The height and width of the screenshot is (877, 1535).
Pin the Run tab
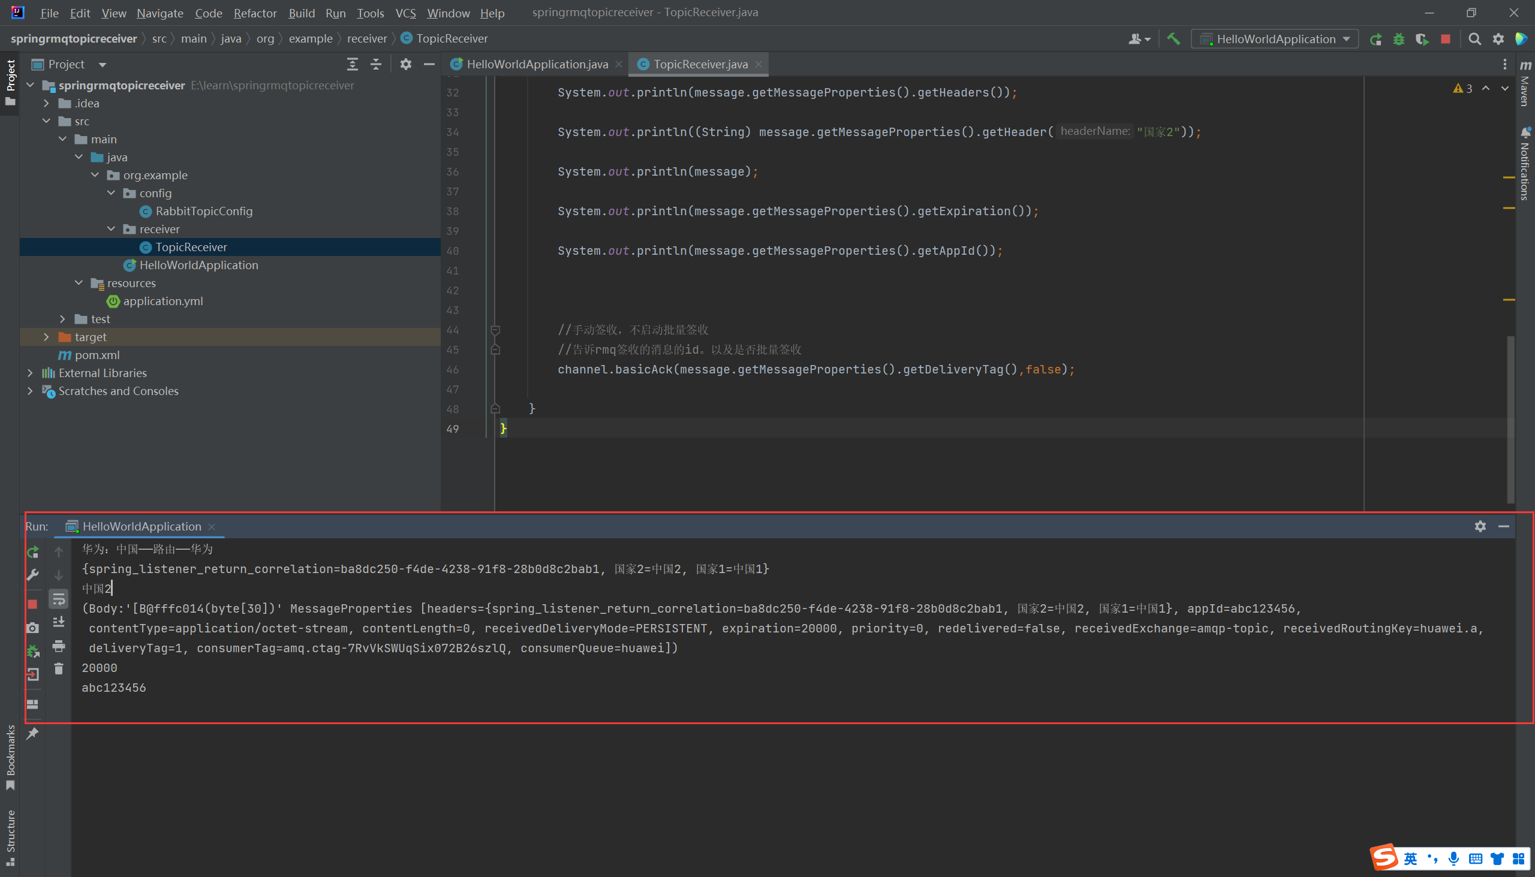pyautogui.click(x=32, y=733)
